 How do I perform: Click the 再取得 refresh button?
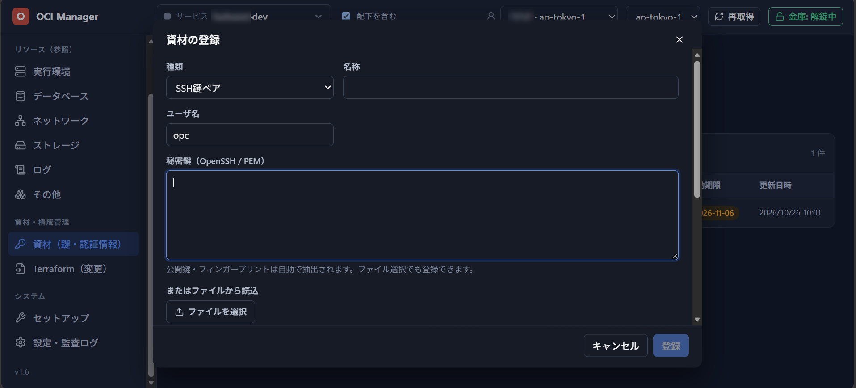point(734,17)
